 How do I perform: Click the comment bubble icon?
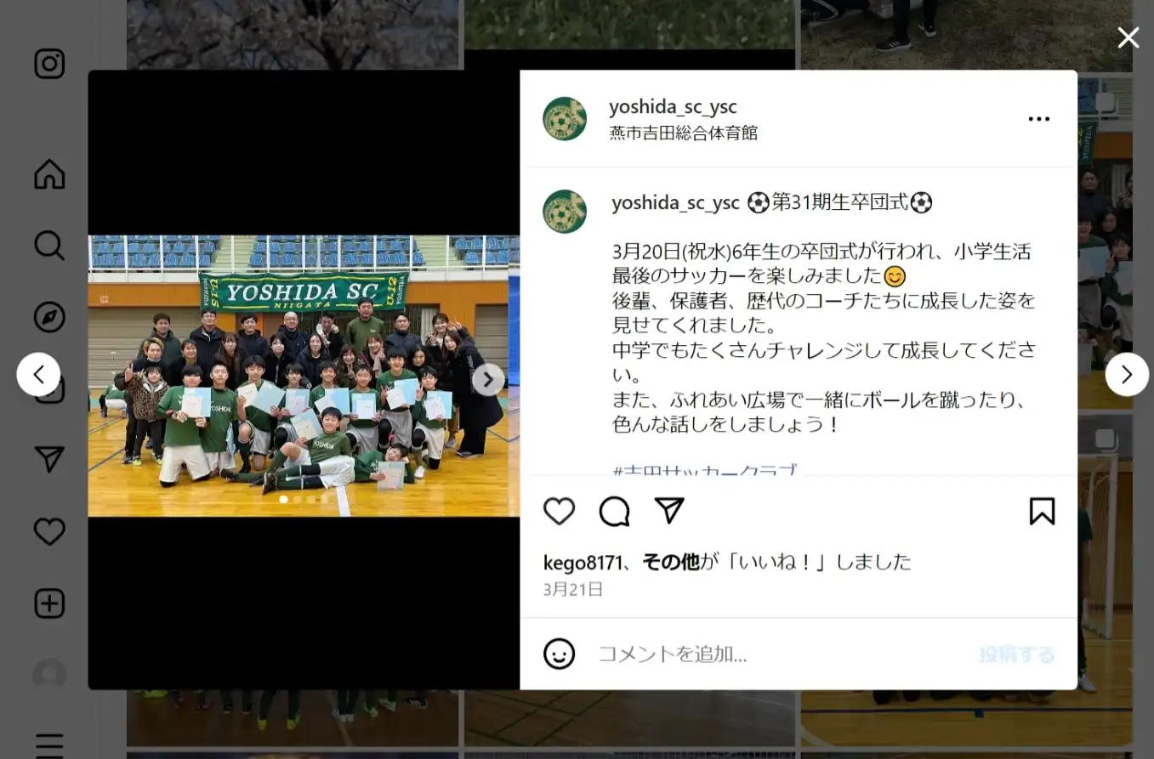tap(614, 511)
